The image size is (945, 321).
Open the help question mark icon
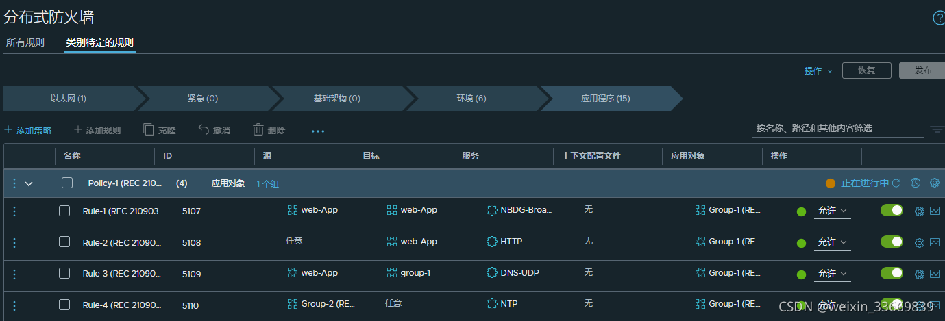coord(938,18)
